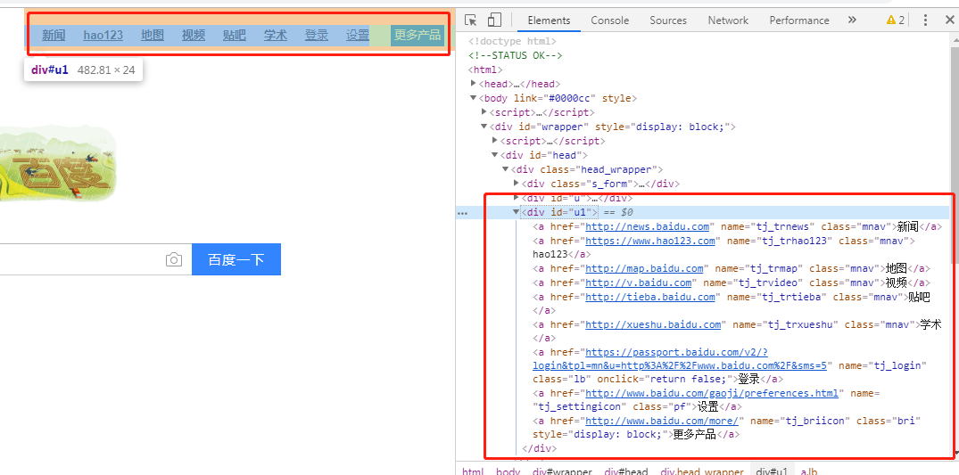
Task: Open the DevTools three-dot options menu
Action: click(925, 20)
